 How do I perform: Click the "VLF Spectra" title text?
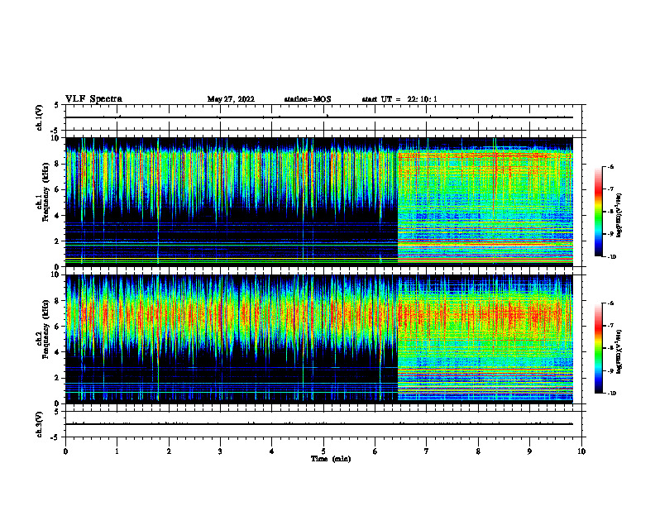pyautogui.click(x=93, y=99)
